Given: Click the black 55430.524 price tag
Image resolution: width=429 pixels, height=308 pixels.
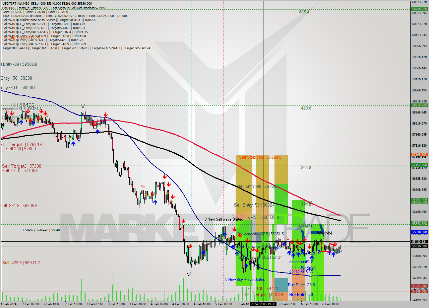Looking at the screenshot, I should click(x=419, y=241).
